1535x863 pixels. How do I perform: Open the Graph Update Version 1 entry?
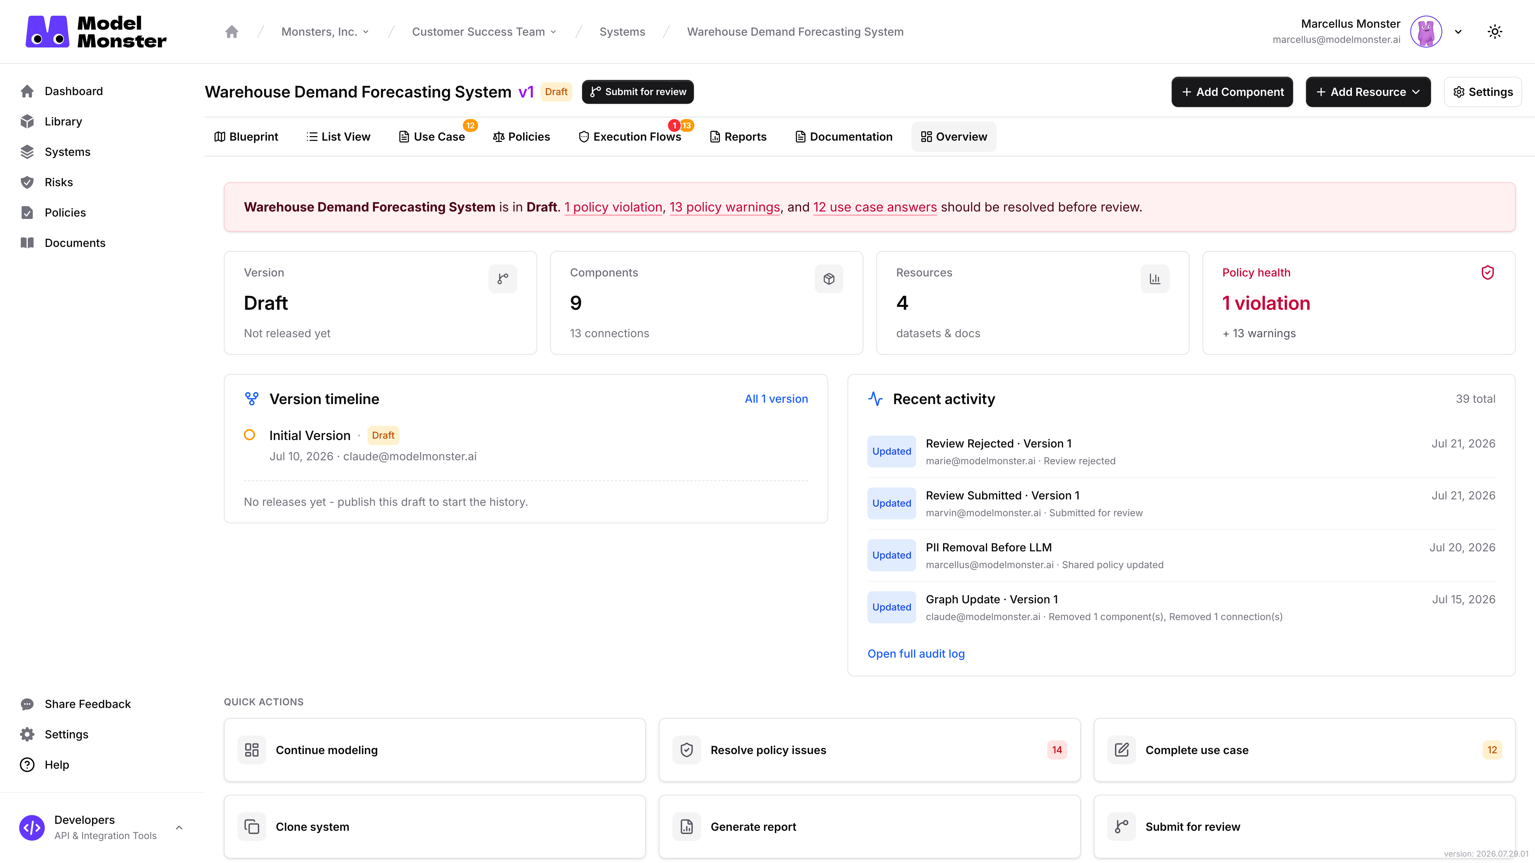coord(1181,607)
